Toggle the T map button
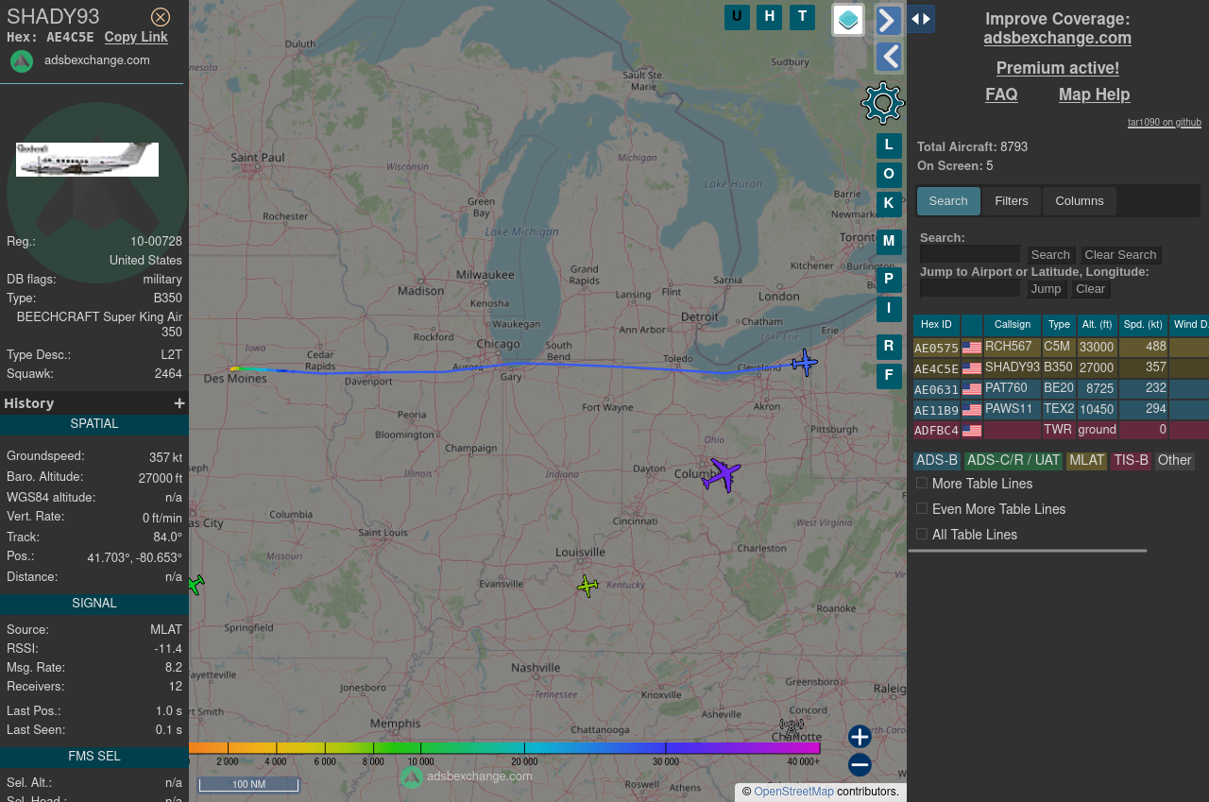The height and width of the screenshot is (802, 1209). 802,17
